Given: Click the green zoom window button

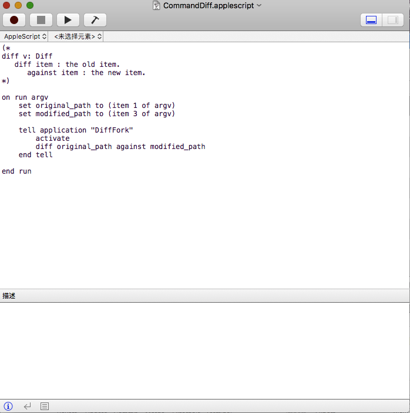Looking at the screenshot, I should pyautogui.click(x=30, y=5).
